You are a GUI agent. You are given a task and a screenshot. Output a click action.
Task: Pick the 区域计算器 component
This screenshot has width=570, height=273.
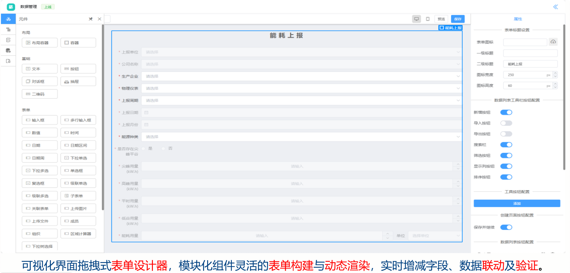[x=78, y=234]
